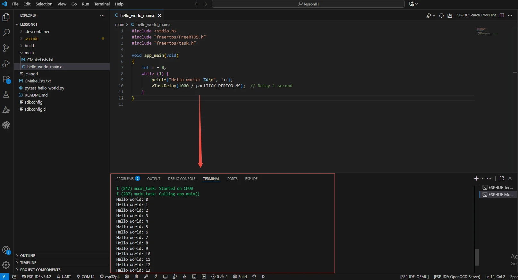Click the COM14 port selector in status bar
The width and height of the screenshot is (518, 280).
(x=85, y=276)
